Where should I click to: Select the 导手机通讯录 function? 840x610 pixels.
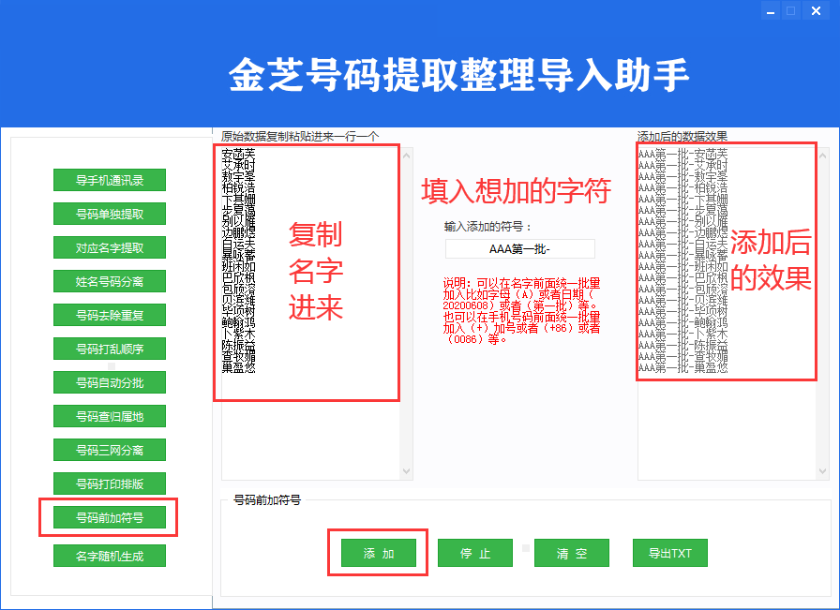click(x=110, y=180)
